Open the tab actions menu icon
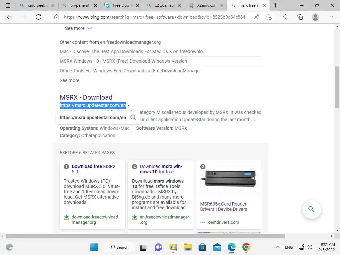 8,5
